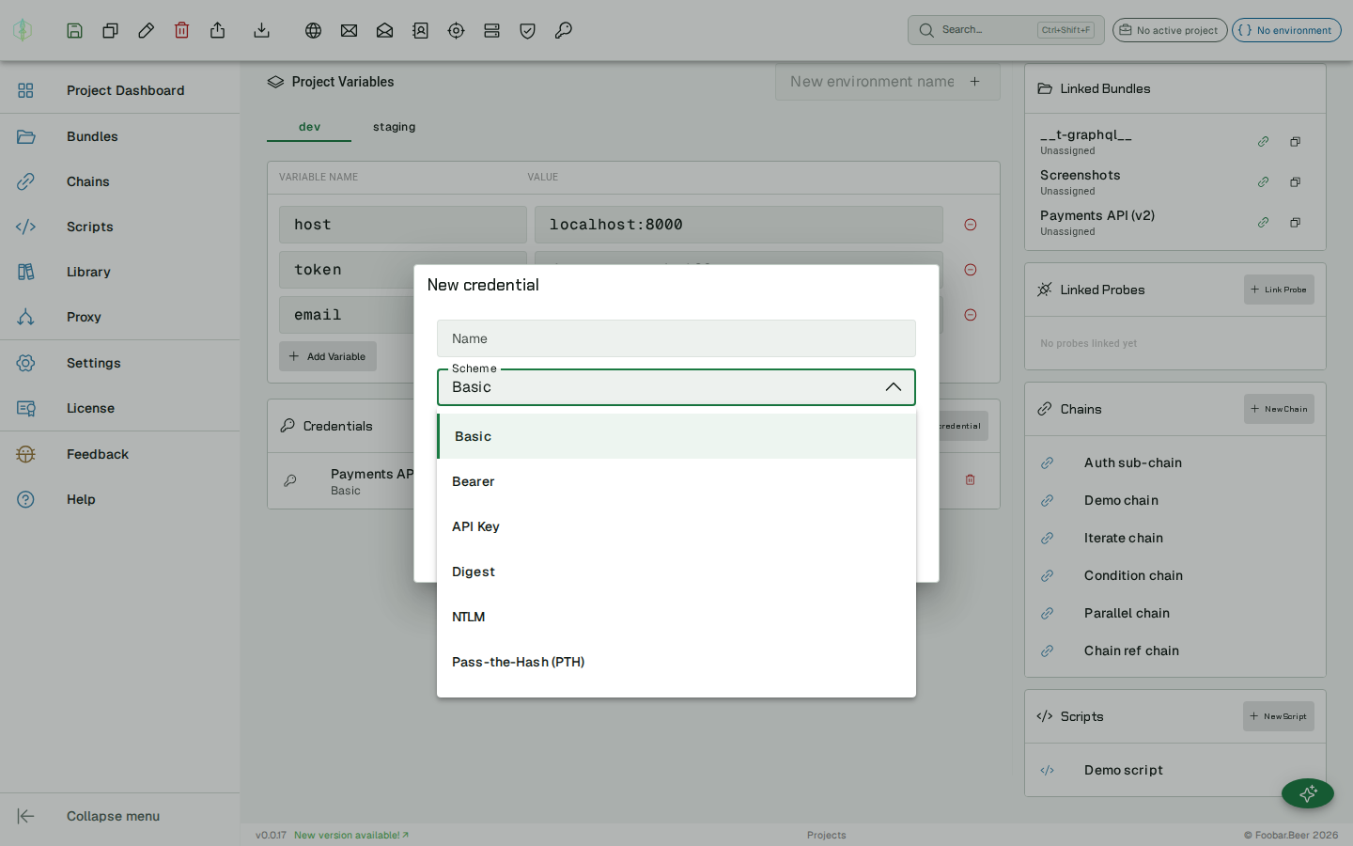Screen dimensions: 1353x846
Task: Click the New Chain button
Action: pos(1279,409)
